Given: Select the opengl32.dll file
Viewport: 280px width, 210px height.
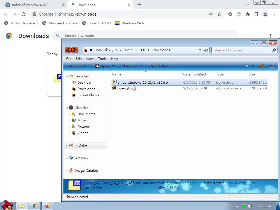Looking at the screenshot, I should click(x=189, y=88).
